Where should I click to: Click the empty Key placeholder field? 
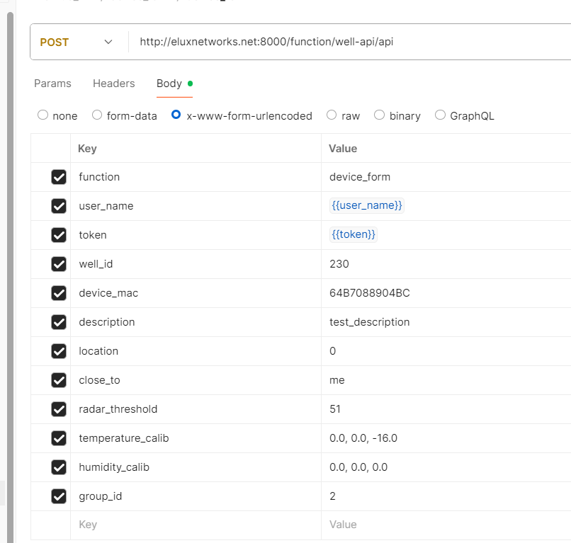[88, 525]
